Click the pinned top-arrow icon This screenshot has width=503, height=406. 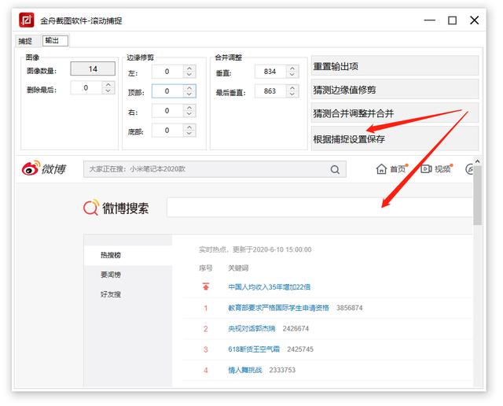click(x=206, y=286)
